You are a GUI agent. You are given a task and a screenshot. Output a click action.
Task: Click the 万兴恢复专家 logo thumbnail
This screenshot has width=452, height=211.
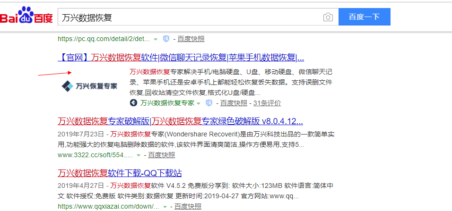pos(90,86)
